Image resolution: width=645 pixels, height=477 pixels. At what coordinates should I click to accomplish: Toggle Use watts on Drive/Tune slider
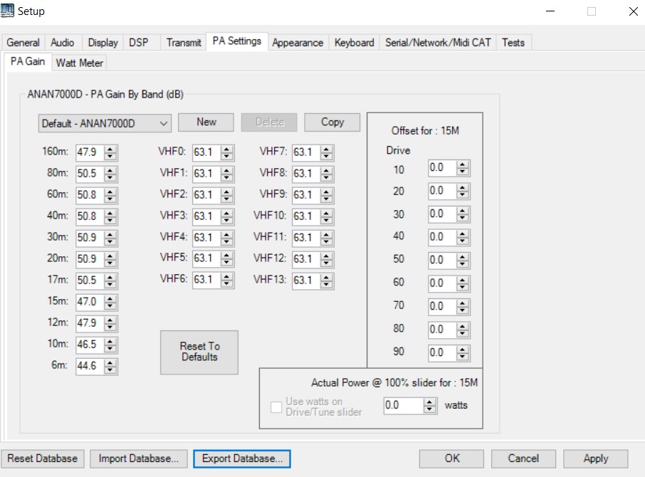(276, 407)
